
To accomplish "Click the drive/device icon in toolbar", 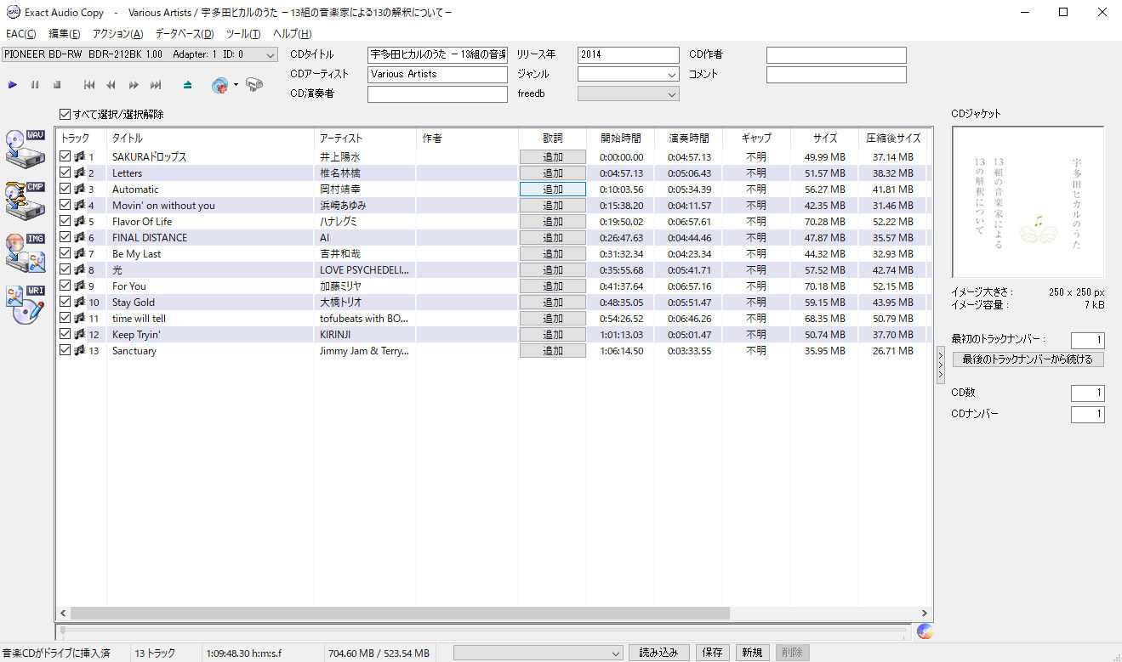I will click(x=254, y=85).
